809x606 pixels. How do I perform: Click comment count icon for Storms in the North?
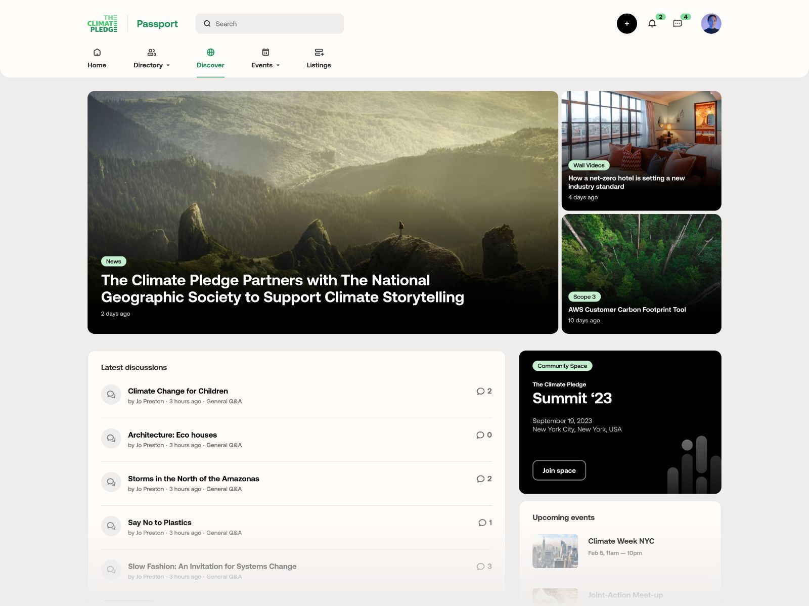480,479
